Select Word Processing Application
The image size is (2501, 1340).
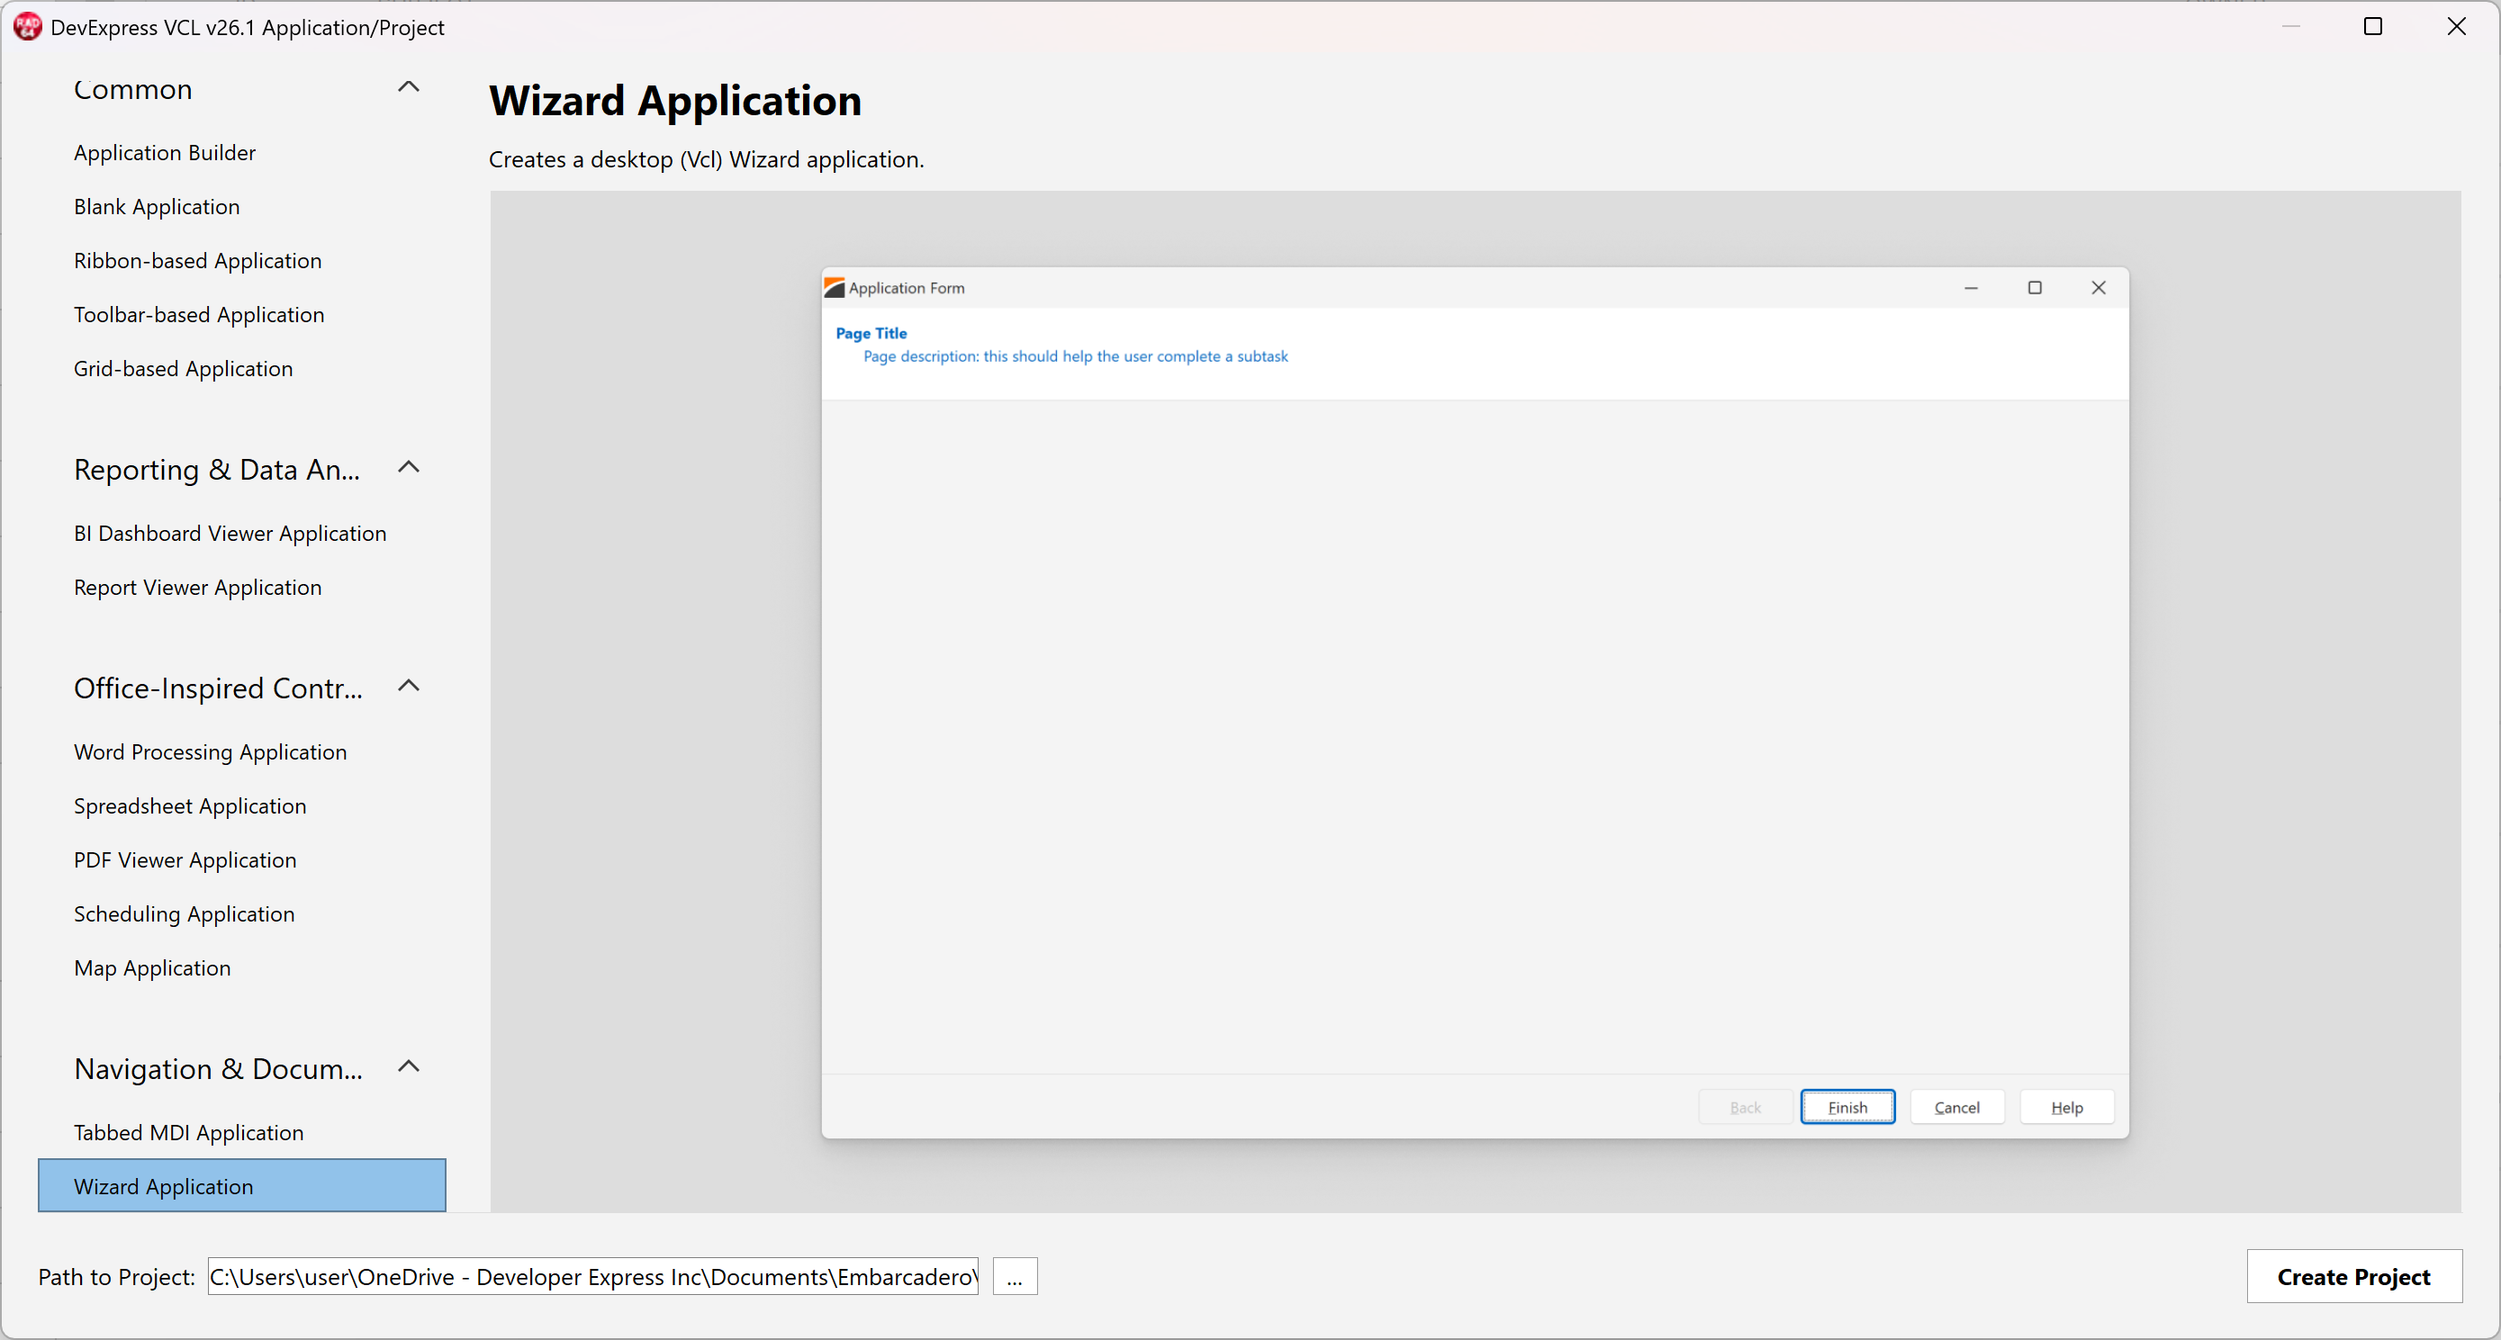pos(210,752)
